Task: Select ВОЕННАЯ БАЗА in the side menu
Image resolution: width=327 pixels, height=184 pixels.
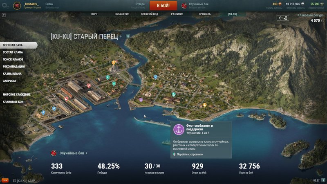Action: tap(18, 45)
